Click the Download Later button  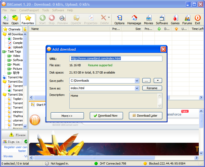pyautogui.click(x=145, y=116)
